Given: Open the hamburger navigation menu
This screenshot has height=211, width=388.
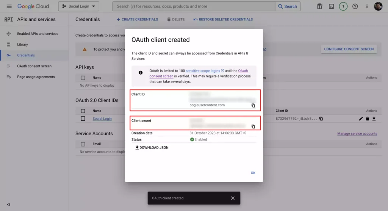Looking at the screenshot, I should [x=9, y=6].
